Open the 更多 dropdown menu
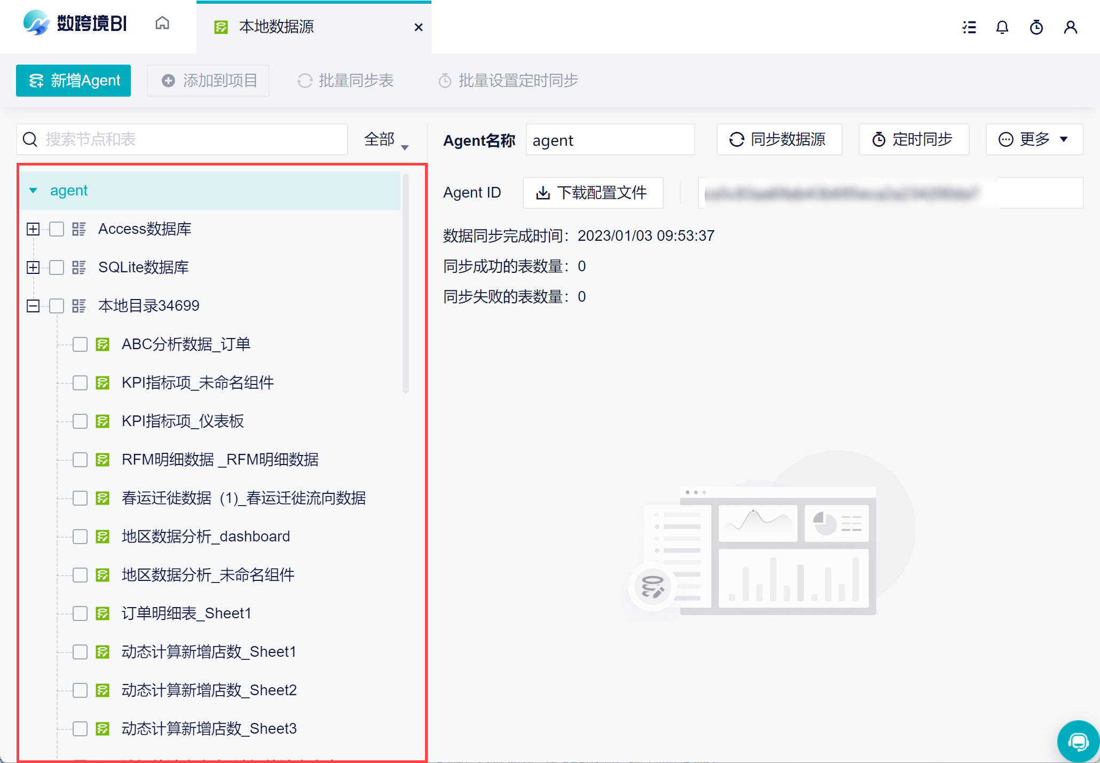 1034,139
